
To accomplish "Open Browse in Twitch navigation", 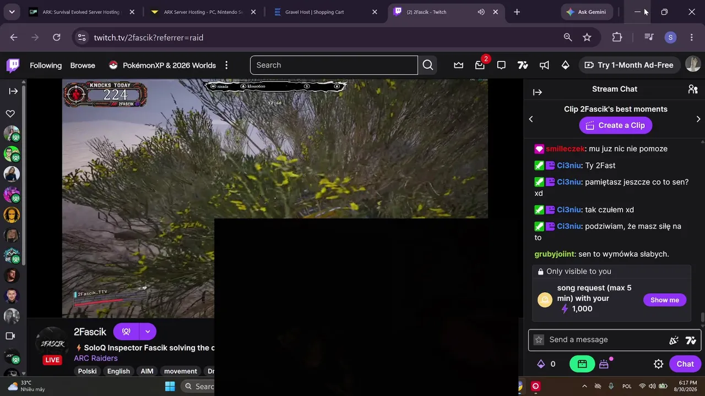I will (83, 65).
